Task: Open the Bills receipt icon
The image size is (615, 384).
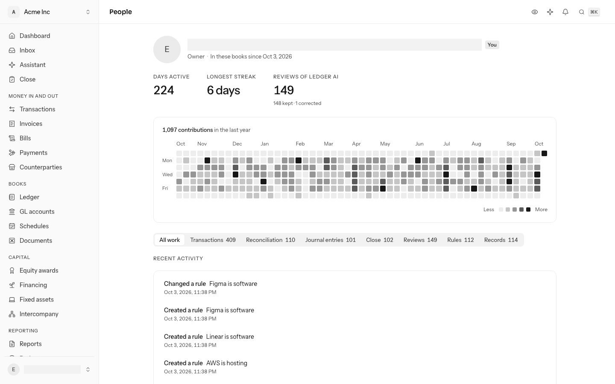Action: click(12, 138)
